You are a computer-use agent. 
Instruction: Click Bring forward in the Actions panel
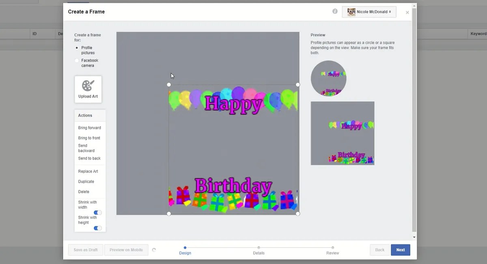click(x=89, y=128)
